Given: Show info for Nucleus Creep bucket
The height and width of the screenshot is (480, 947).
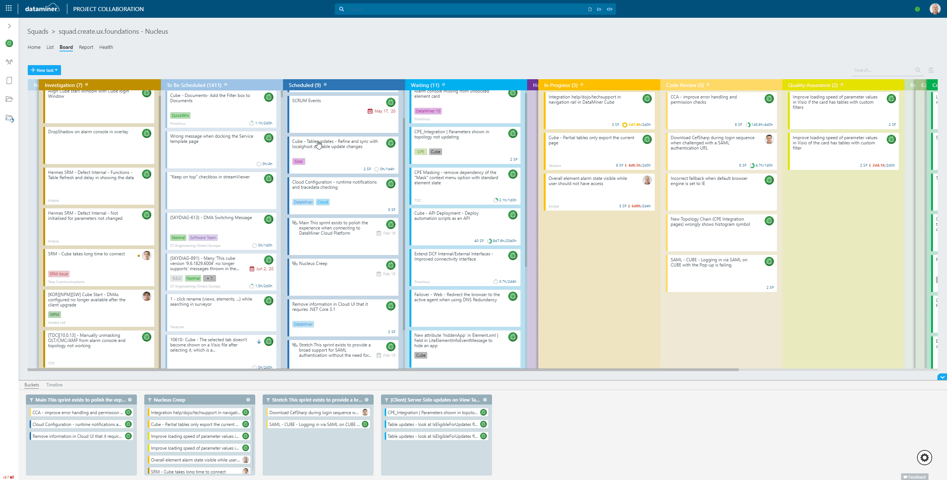Looking at the screenshot, I should [248, 400].
